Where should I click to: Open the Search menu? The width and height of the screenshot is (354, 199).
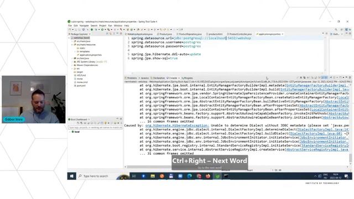coord(94,26)
